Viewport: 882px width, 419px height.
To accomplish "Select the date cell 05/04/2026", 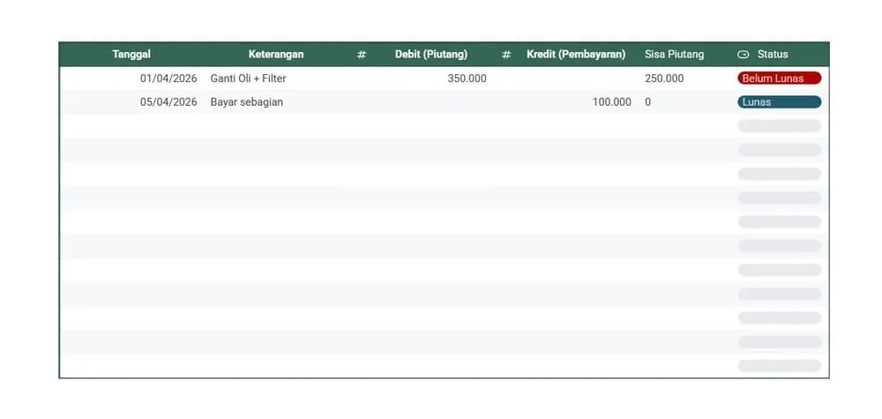I will click(x=168, y=102).
